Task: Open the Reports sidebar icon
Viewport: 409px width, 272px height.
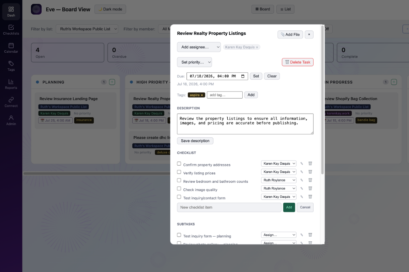Action: point(11,84)
